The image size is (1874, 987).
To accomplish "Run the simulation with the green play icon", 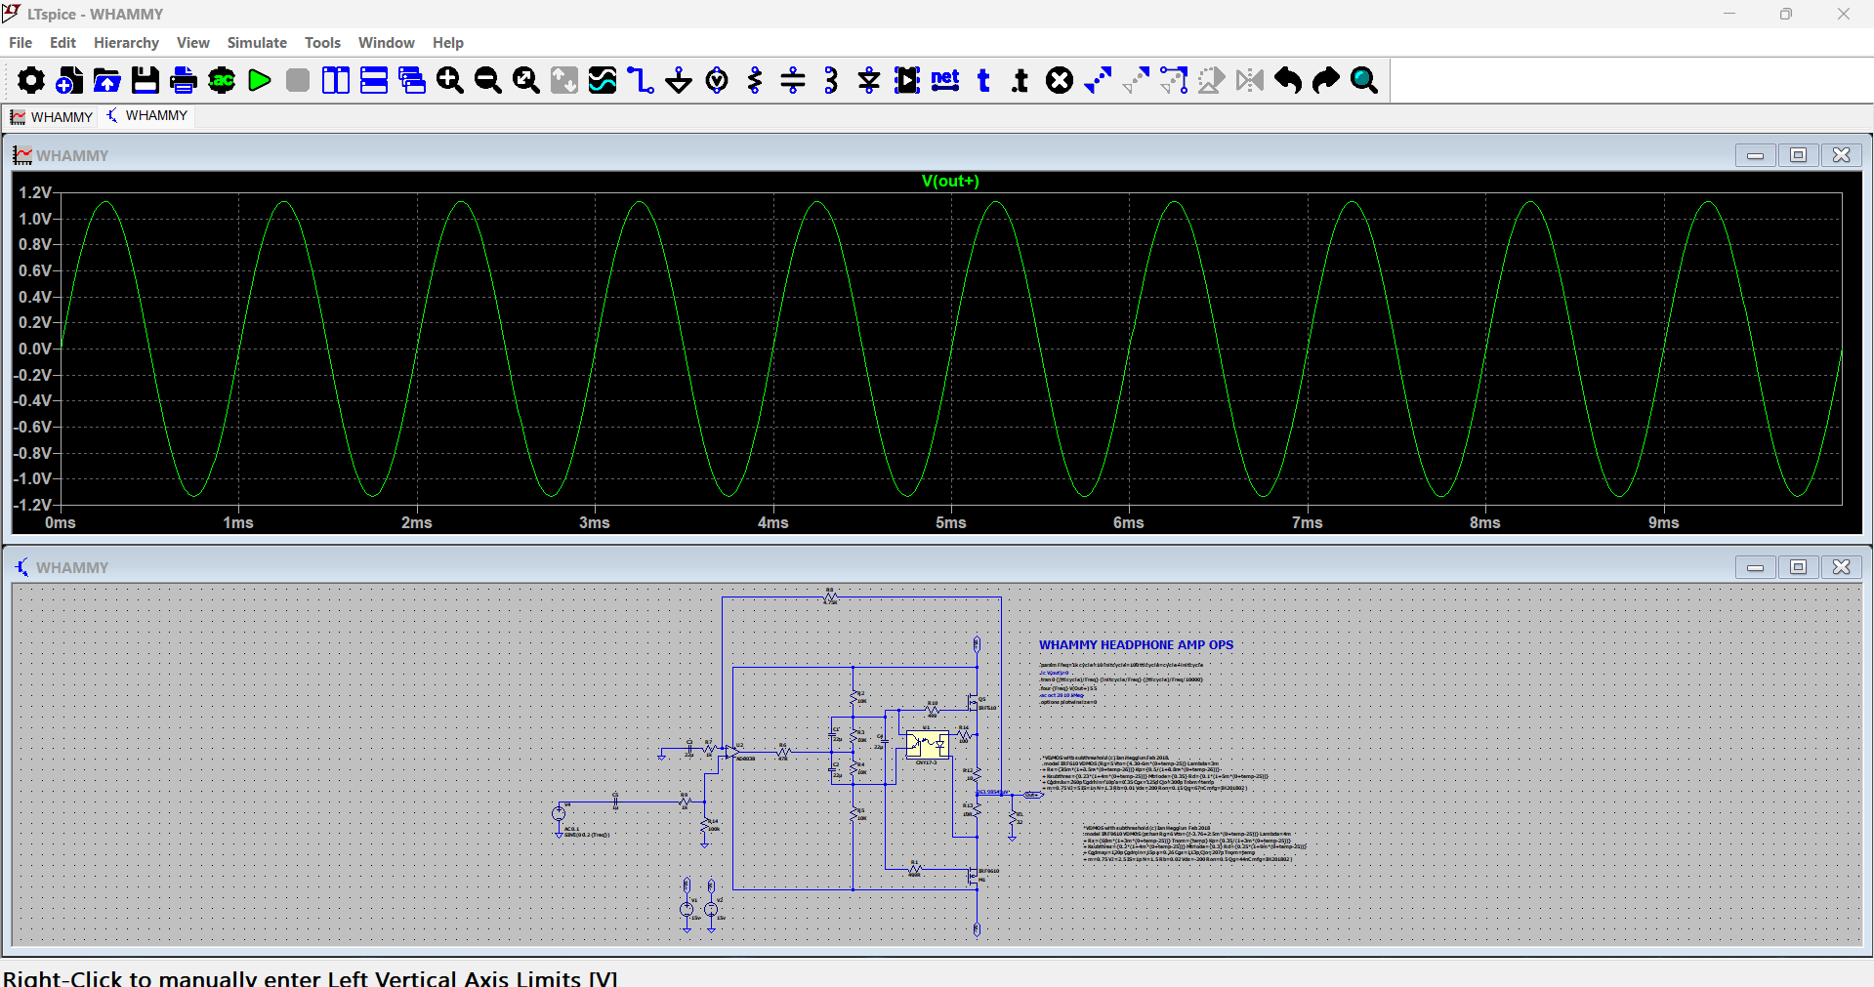I will pos(260,80).
